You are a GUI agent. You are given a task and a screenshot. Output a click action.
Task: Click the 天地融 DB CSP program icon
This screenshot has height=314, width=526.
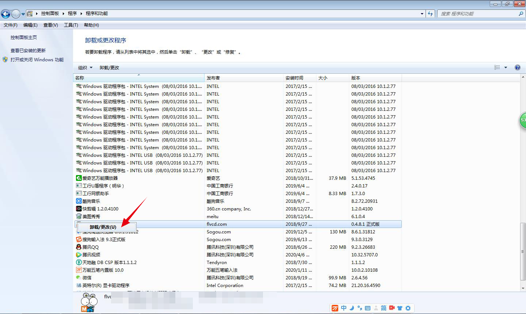point(79,263)
